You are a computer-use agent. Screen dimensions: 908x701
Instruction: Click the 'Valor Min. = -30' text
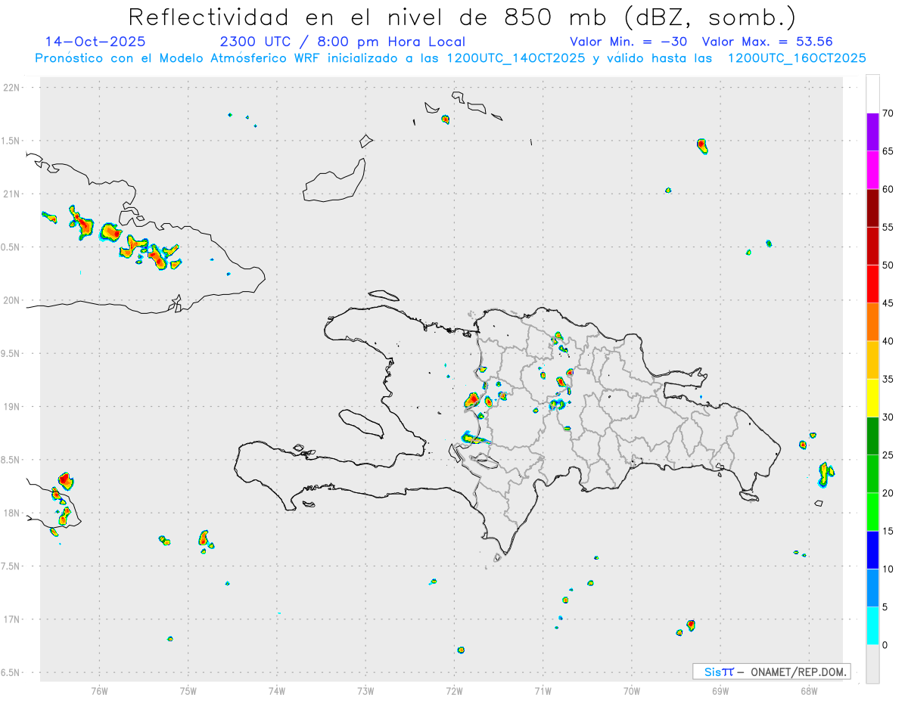628,42
